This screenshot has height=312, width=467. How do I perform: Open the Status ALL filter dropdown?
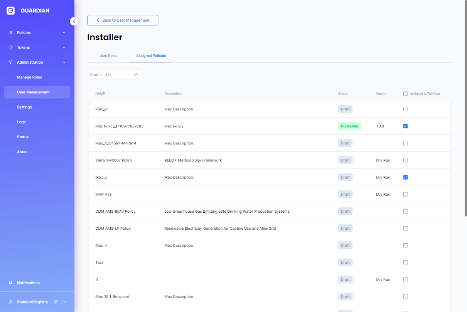click(115, 75)
